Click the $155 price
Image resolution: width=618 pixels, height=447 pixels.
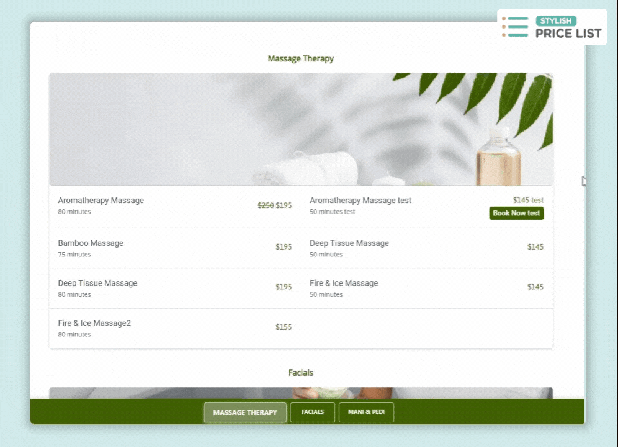click(284, 327)
